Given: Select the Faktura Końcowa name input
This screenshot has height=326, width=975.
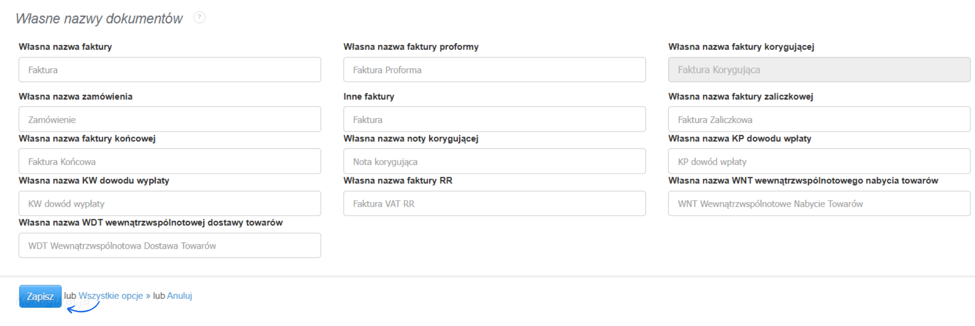Looking at the screenshot, I should point(170,161).
